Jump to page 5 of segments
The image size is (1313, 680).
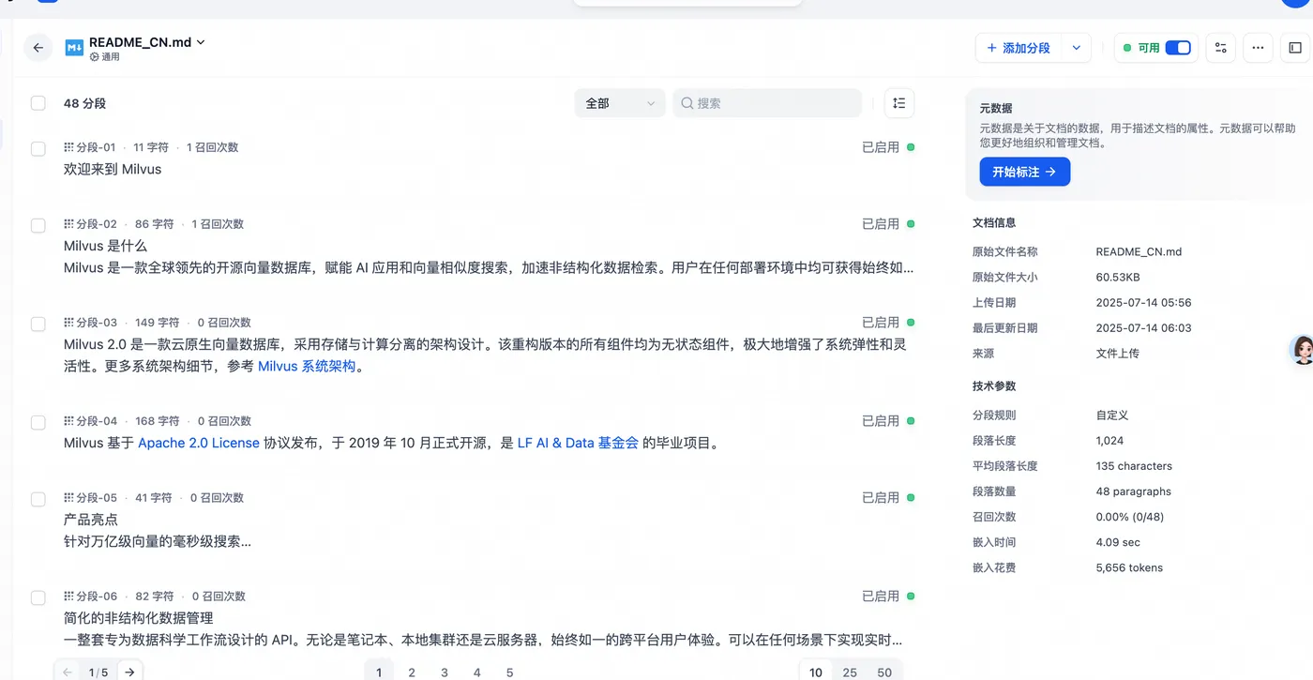click(510, 672)
